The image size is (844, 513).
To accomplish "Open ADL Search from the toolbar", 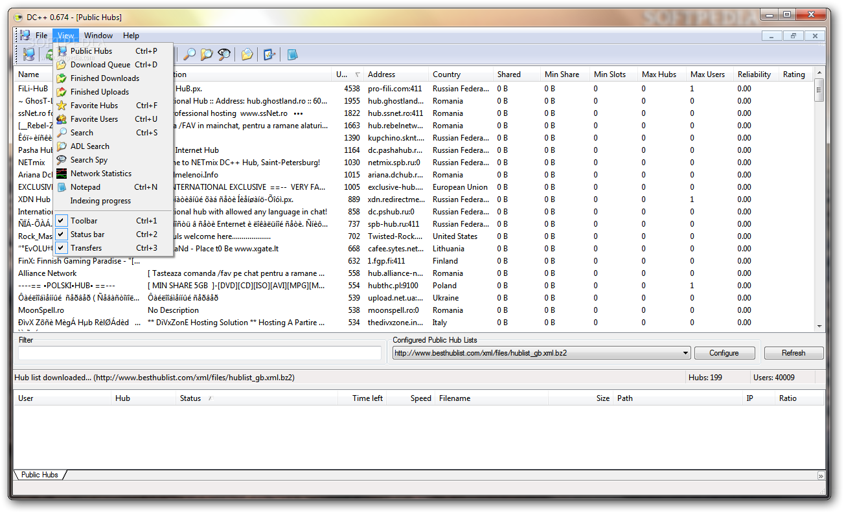I will (x=207, y=55).
